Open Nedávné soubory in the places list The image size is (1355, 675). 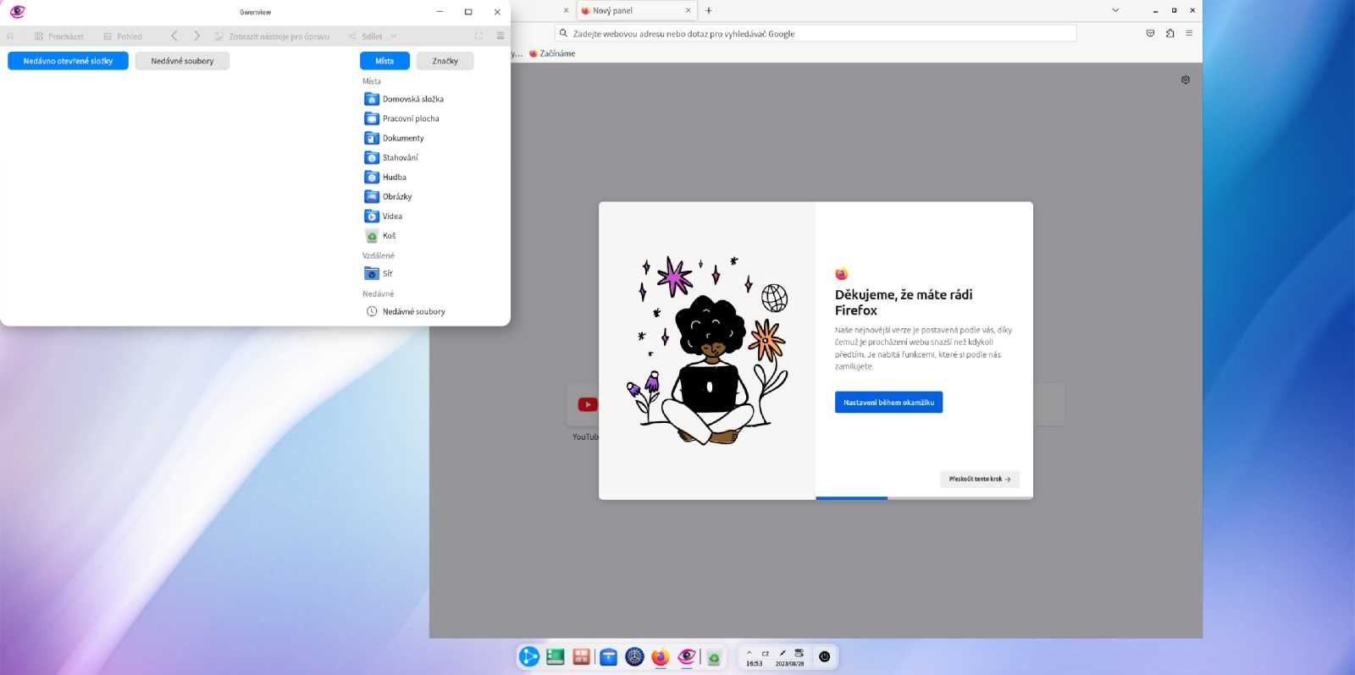tap(406, 311)
